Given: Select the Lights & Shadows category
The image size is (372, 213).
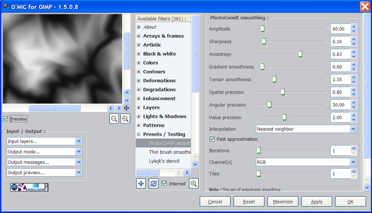Looking at the screenshot, I should coord(163,116).
